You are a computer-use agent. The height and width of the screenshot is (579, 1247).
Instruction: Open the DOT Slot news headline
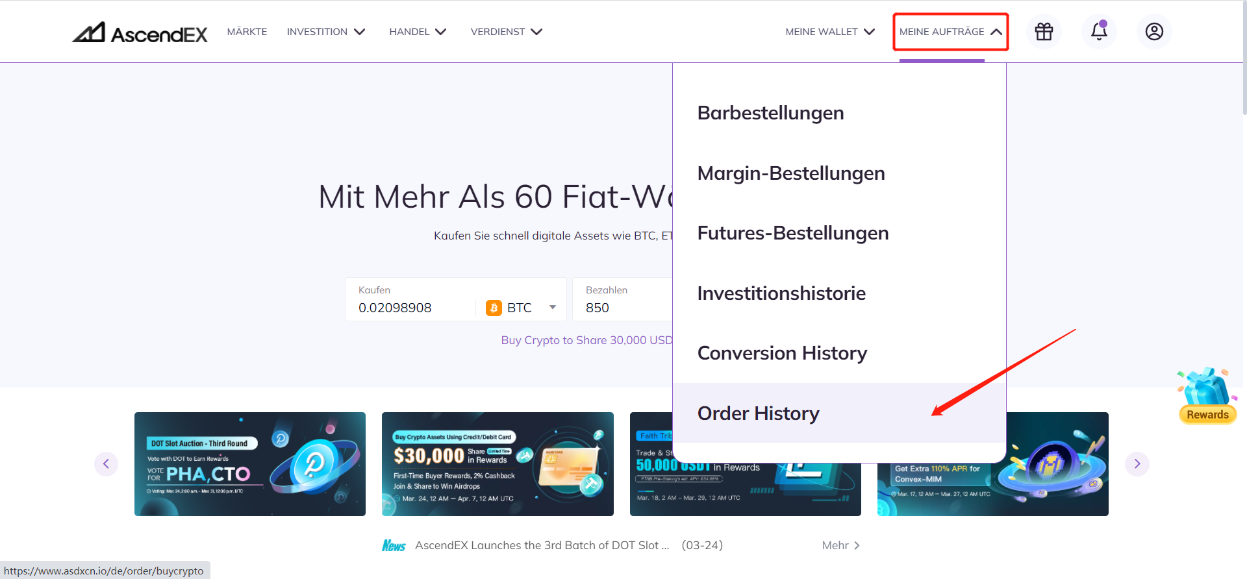point(542,545)
